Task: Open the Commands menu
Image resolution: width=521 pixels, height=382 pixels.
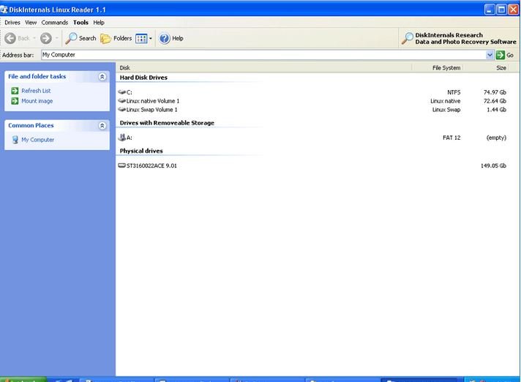Action: click(x=54, y=23)
